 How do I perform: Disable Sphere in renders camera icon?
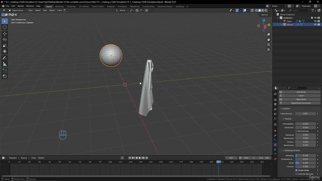point(318,25)
